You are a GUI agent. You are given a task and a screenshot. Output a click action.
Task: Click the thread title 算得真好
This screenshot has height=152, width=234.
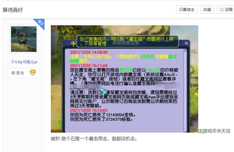(13, 10)
